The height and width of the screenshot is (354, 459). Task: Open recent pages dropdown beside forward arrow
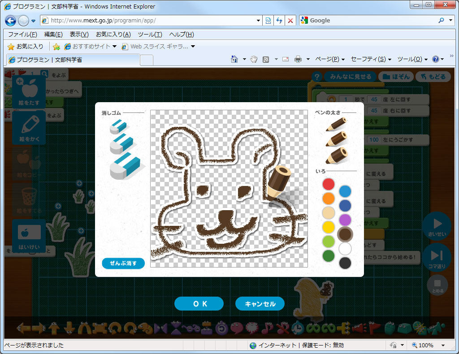pyautogui.click(x=33, y=21)
